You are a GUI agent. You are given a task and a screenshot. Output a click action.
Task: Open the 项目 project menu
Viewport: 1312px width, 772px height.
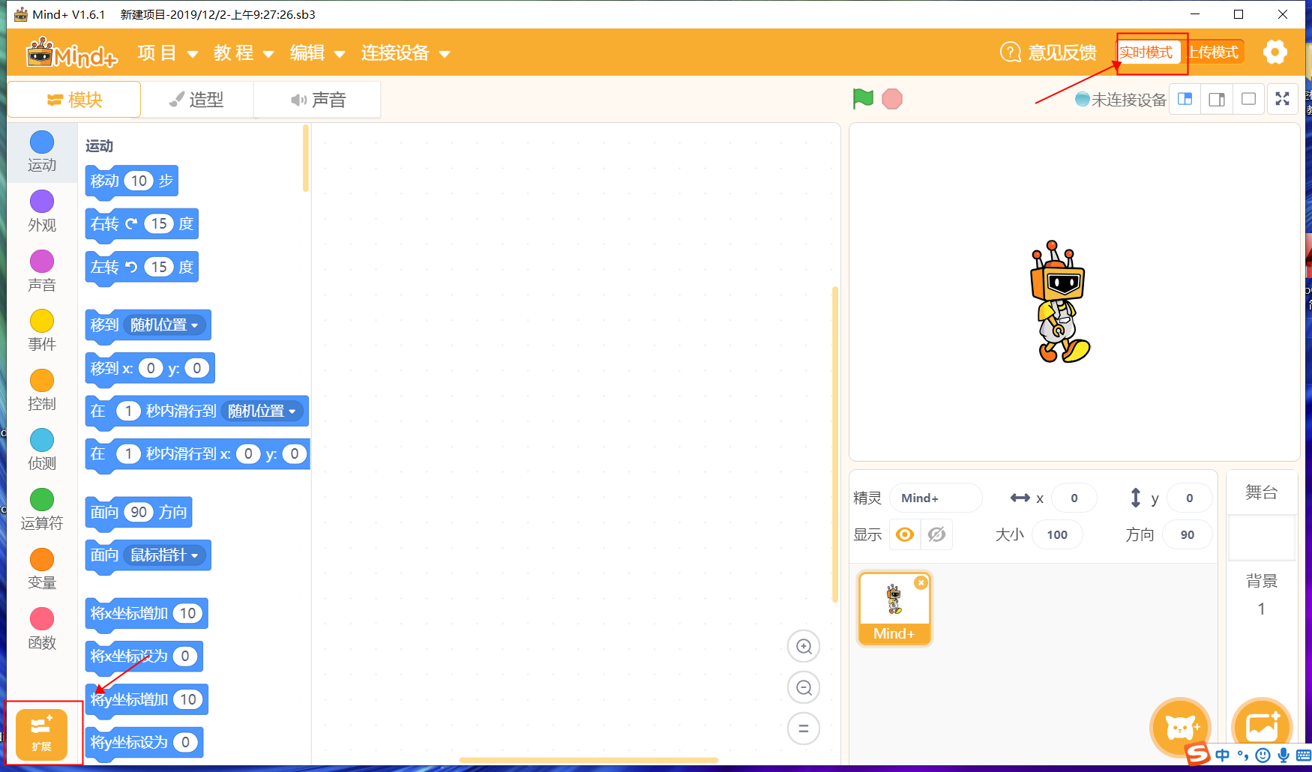point(168,53)
